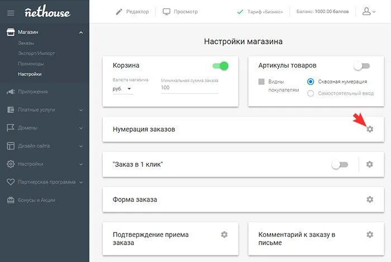Expand the Дизайн сайта chevron
Viewport: 391px width, 262px height.
click(81, 146)
